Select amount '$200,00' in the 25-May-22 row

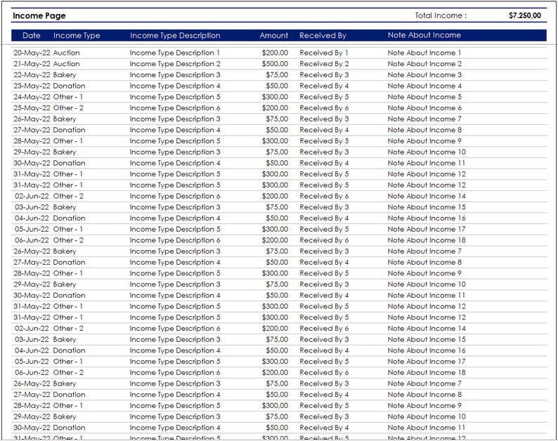pos(275,108)
